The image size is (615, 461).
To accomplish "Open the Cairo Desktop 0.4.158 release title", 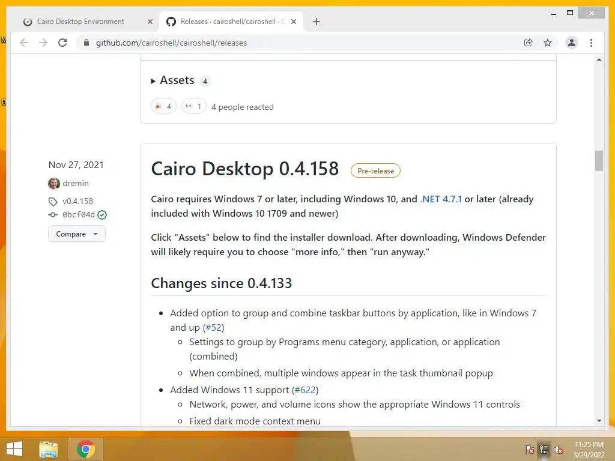I will (x=245, y=169).
